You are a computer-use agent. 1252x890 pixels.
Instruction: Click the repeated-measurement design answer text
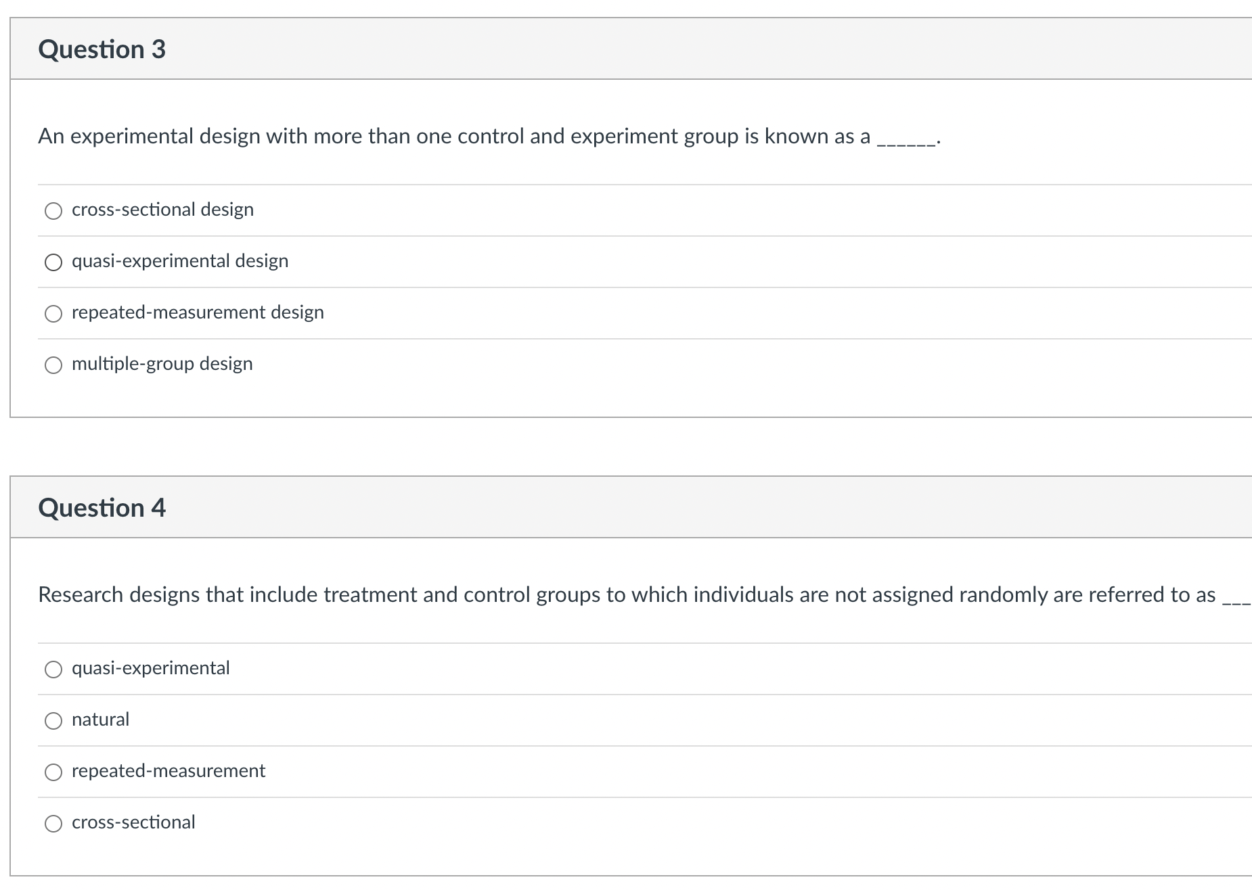198,312
